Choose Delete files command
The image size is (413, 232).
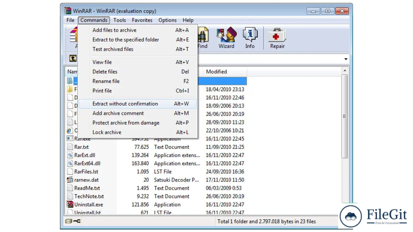[x=138, y=72]
